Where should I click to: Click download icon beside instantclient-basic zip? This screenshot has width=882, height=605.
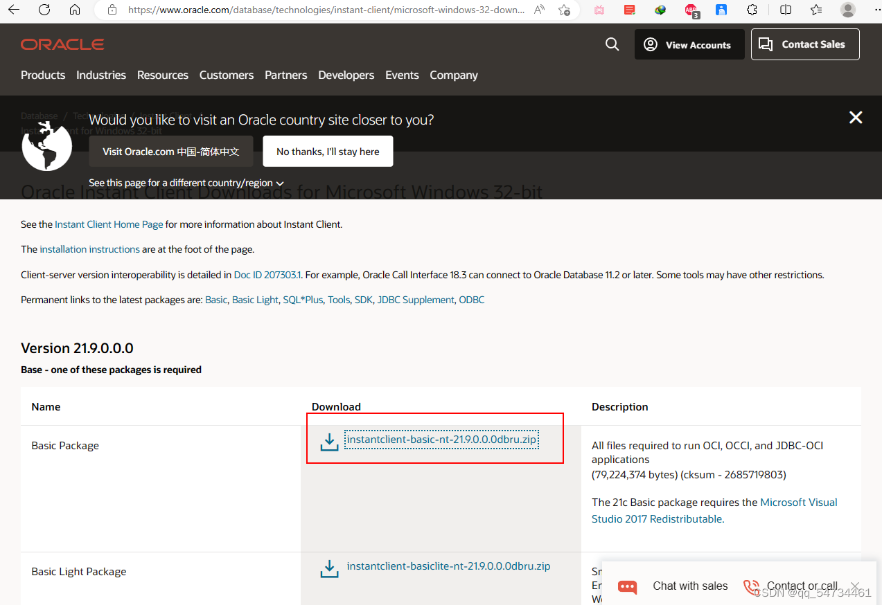[x=329, y=442]
